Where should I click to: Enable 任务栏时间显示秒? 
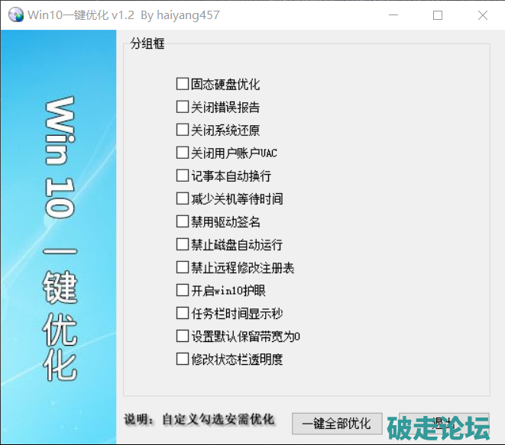point(183,313)
